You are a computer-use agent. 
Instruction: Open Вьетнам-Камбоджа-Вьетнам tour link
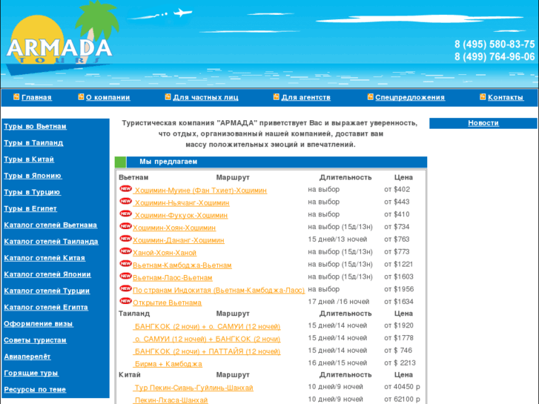point(182,265)
